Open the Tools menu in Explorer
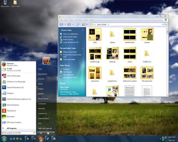The width and height of the screenshot is (178, 142). point(86,20)
